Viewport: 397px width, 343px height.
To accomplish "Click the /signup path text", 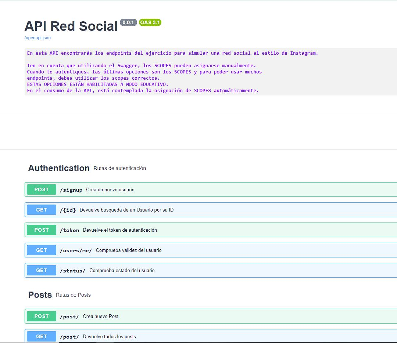I will [x=71, y=190].
